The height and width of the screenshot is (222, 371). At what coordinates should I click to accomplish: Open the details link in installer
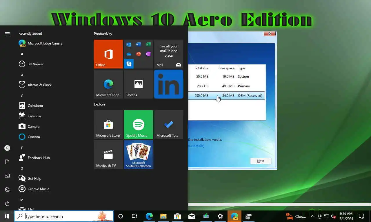(x=196, y=146)
